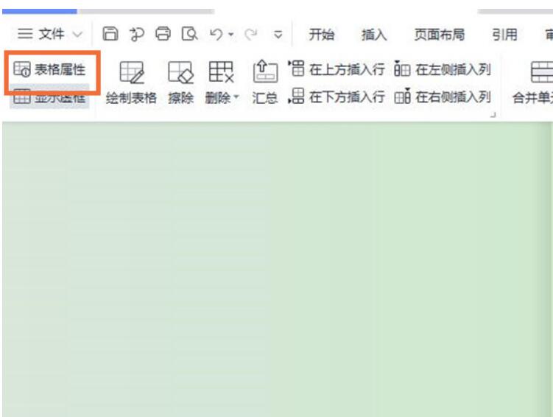Click the 汇总 summary icon
Viewport: 553px width, 417px height.
click(x=265, y=83)
